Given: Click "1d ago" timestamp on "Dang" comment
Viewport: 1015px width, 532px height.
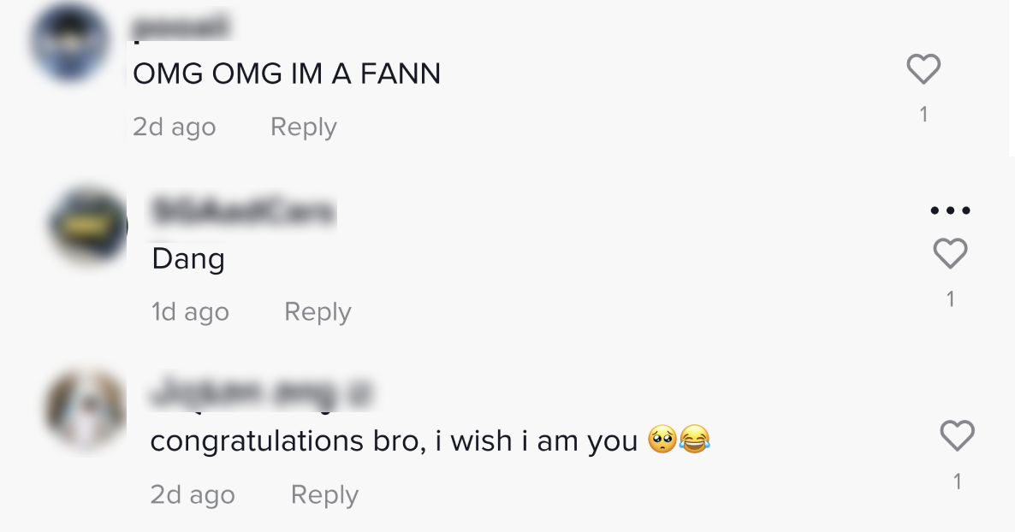Looking at the screenshot, I should point(190,312).
